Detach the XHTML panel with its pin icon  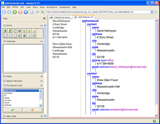(x=42, y=26)
